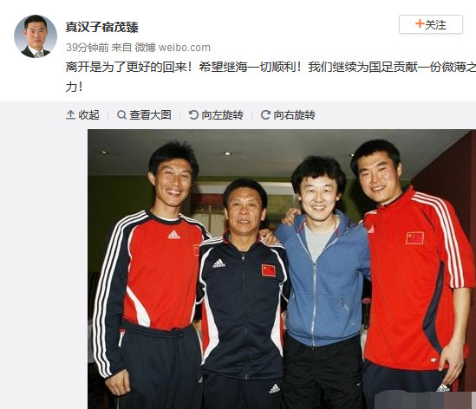Rotate the photo right via 向右旋转

[x=294, y=115]
